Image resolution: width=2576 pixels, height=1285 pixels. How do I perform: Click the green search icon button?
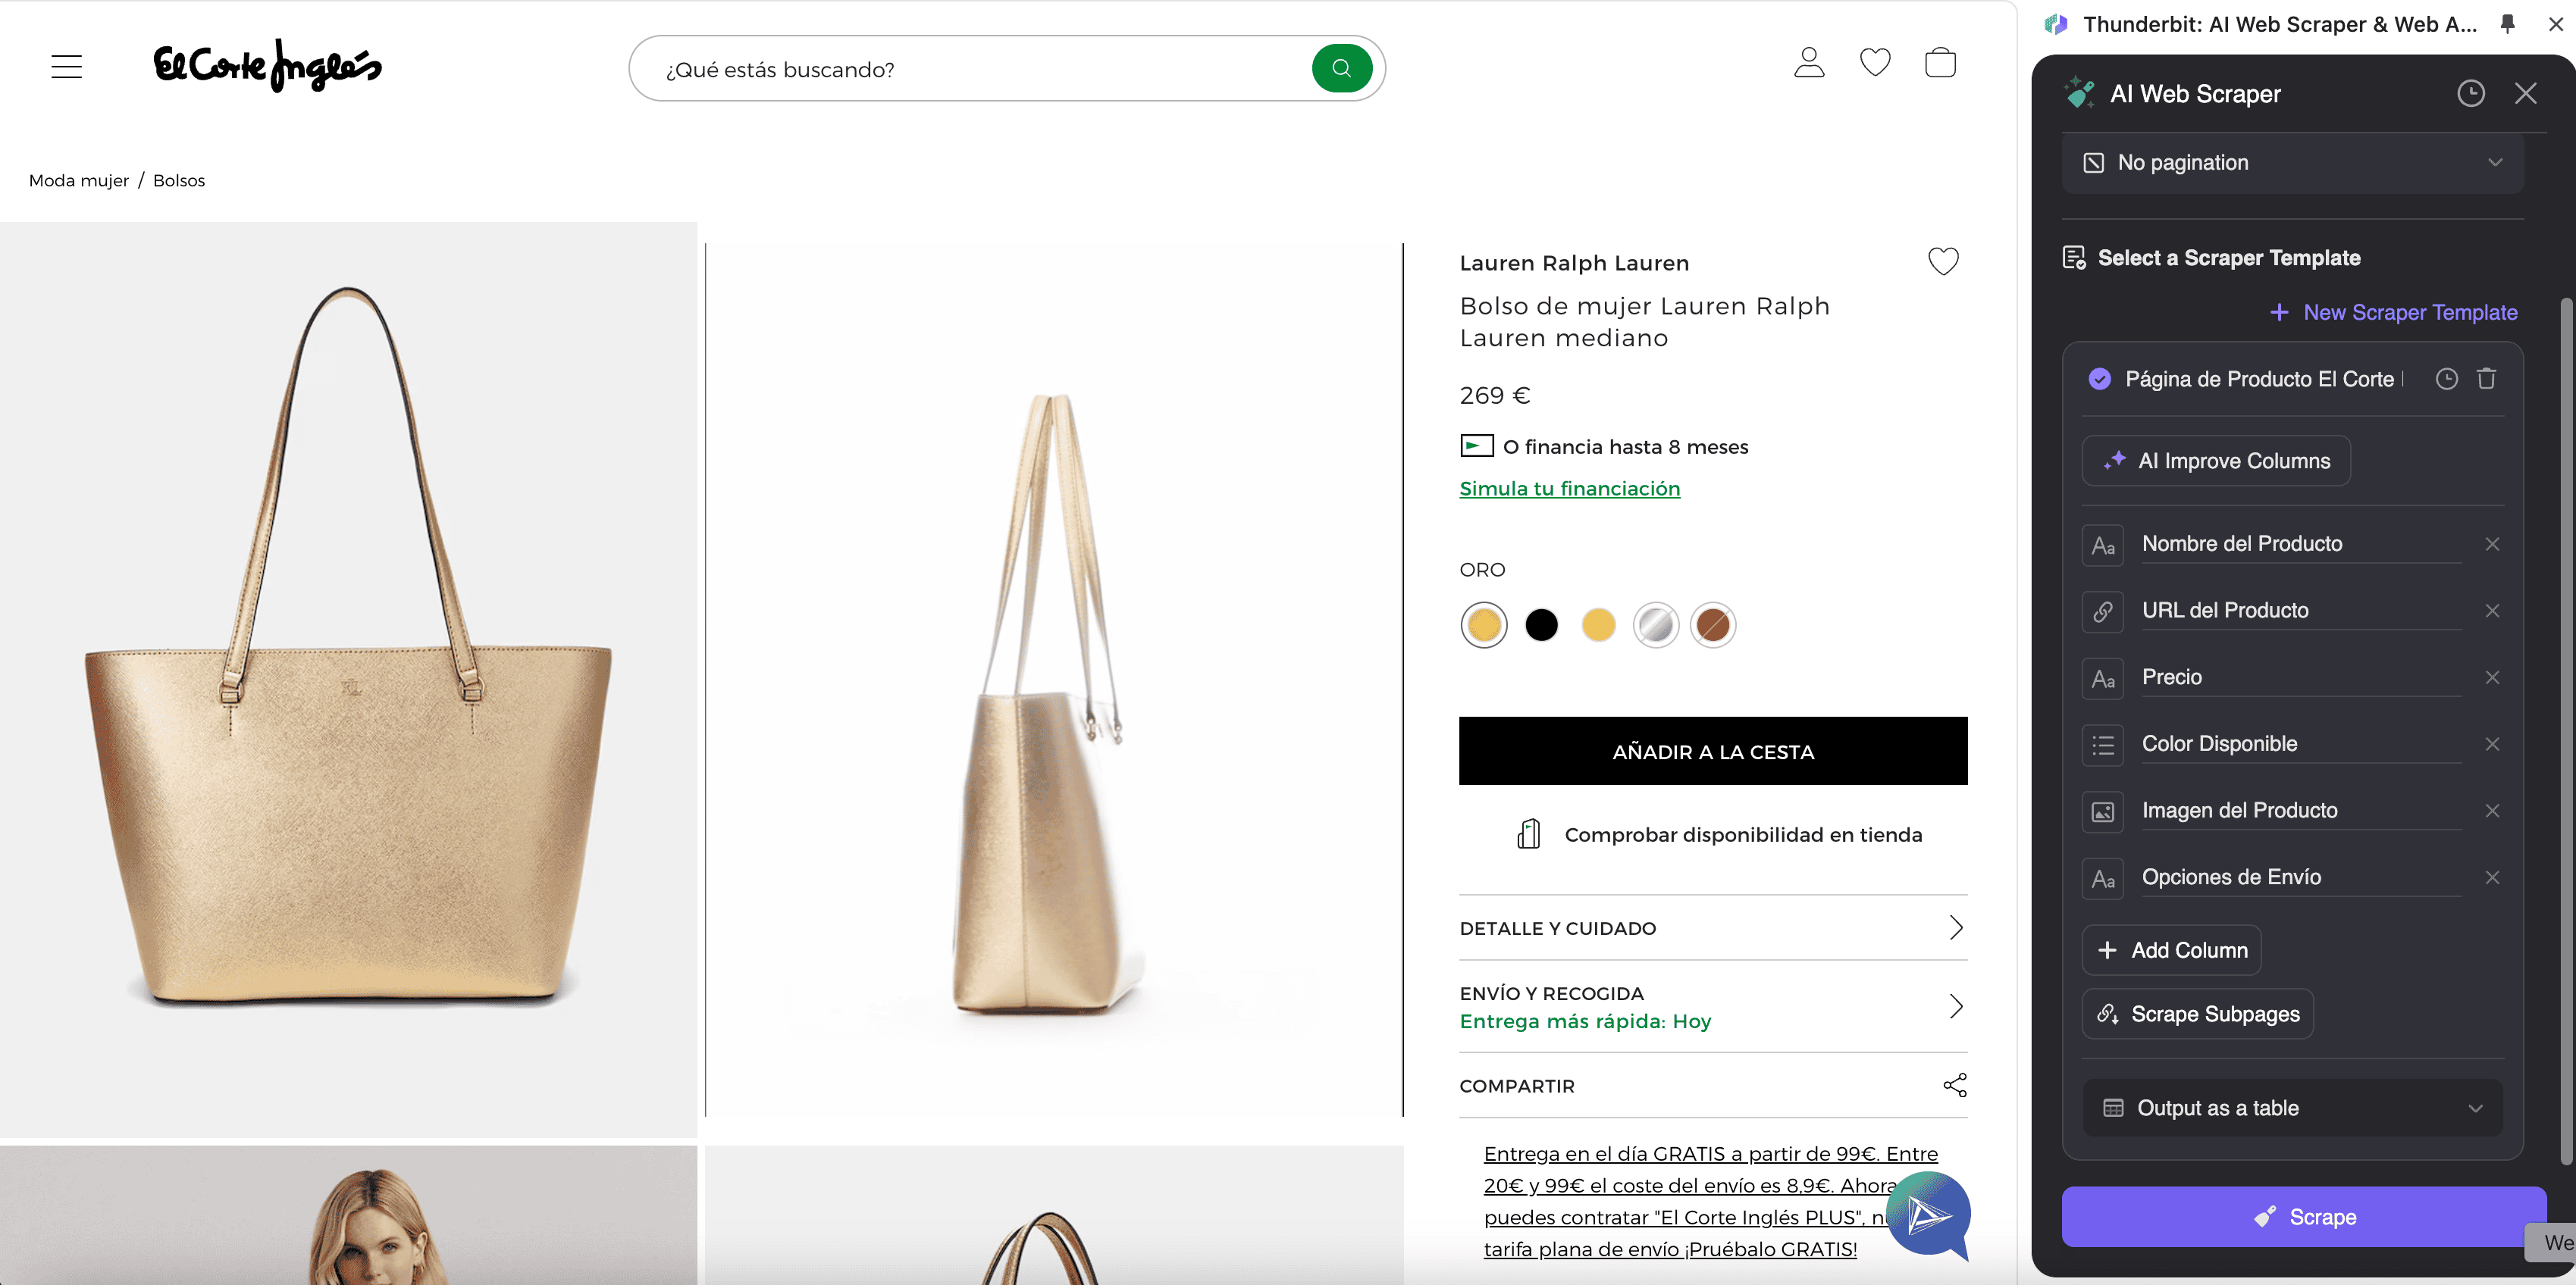(x=1341, y=69)
